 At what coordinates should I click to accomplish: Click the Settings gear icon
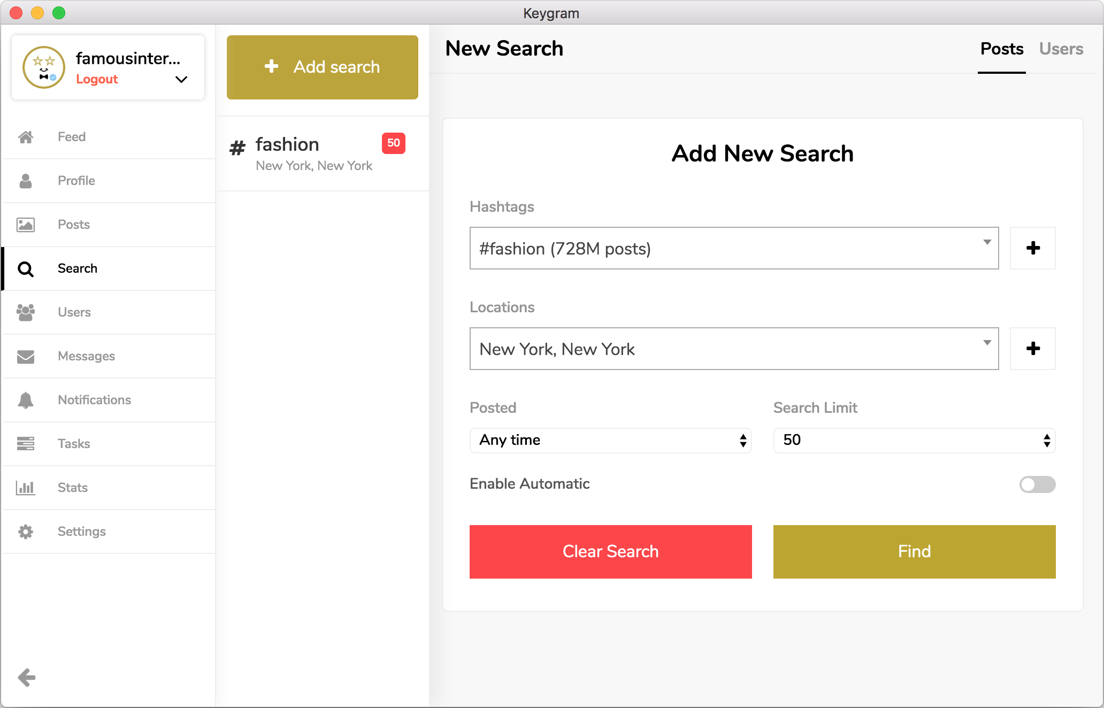(26, 532)
